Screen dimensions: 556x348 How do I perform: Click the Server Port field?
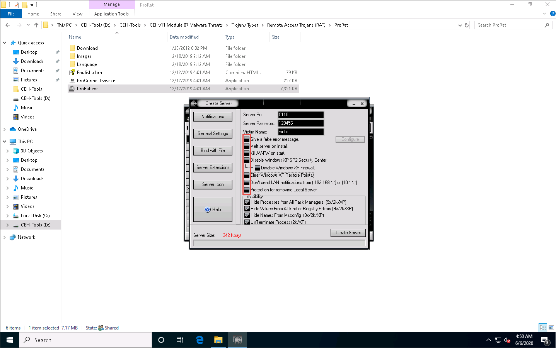tap(301, 115)
